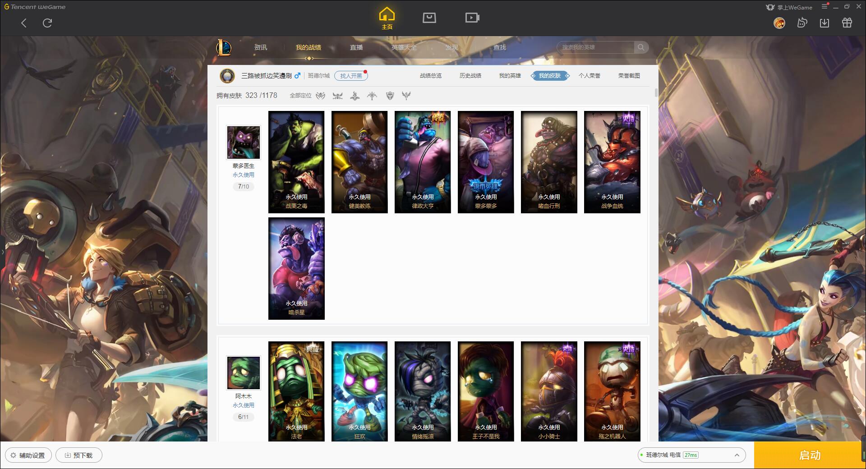
Task: Open the 健美教练 skin card
Action: tap(359, 162)
